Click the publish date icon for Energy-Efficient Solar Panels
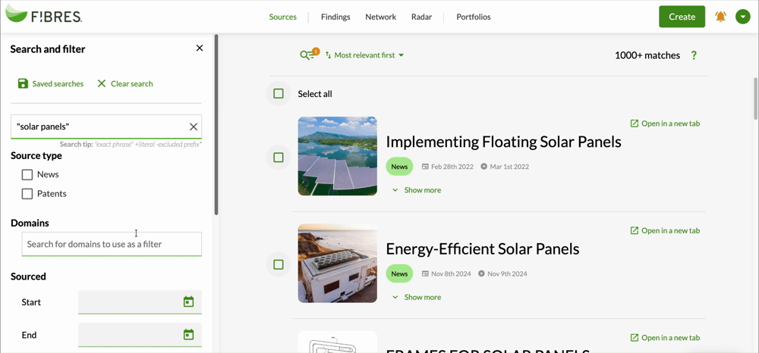The height and width of the screenshot is (353, 759). pos(425,273)
